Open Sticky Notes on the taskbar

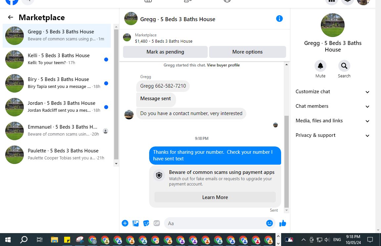click(67, 240)
